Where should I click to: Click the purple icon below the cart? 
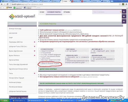[x=124, y=21]
